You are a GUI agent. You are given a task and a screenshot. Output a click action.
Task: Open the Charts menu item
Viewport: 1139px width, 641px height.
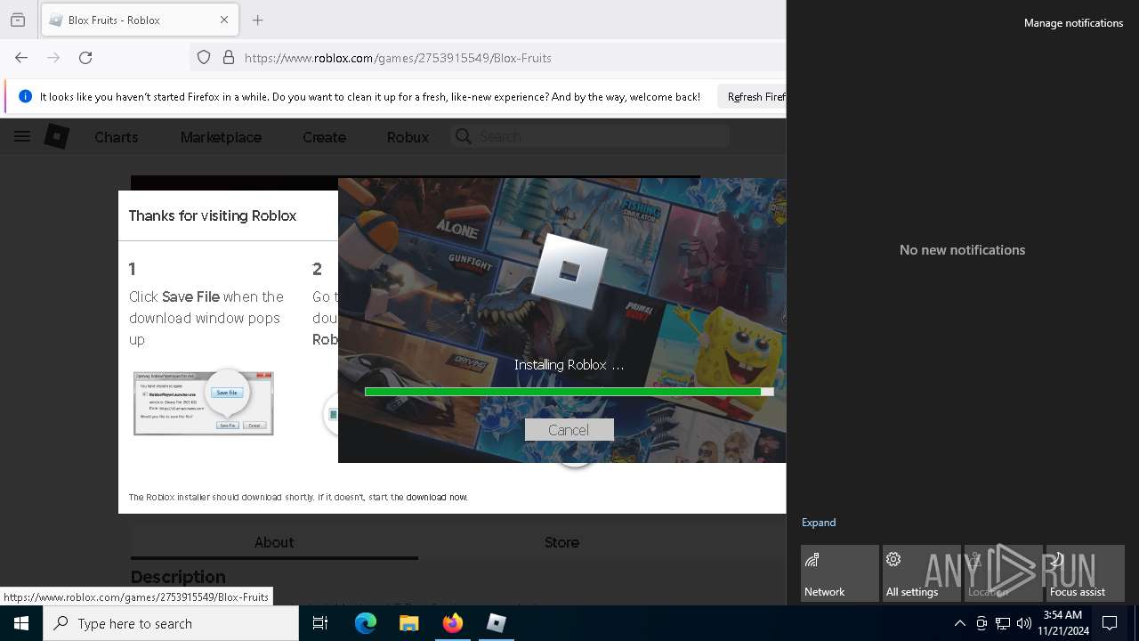point(117,137)
